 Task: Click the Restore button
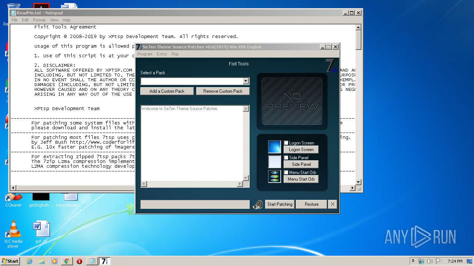311,204
